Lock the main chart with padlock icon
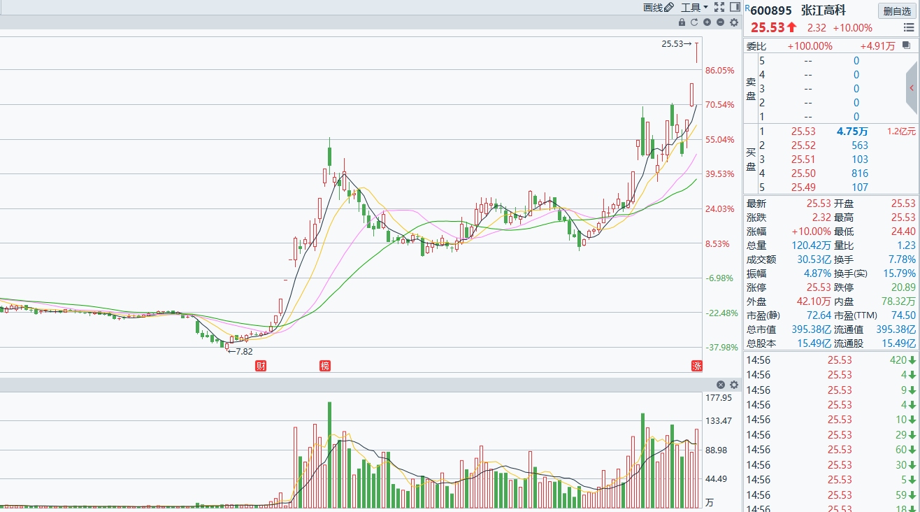Image resolution: width=920 pixels, height=512 pixels. coord(682,22)
